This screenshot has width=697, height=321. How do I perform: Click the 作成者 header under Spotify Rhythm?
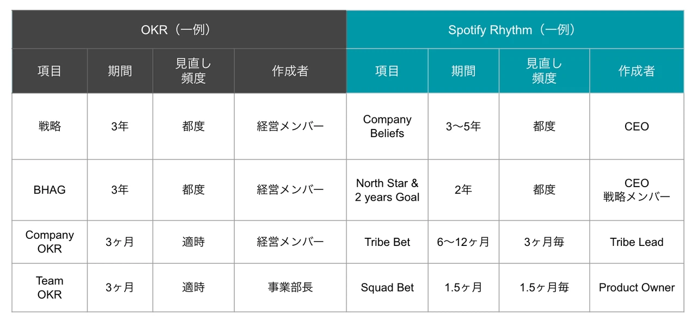pyautogui.click(x=637, y=71)
